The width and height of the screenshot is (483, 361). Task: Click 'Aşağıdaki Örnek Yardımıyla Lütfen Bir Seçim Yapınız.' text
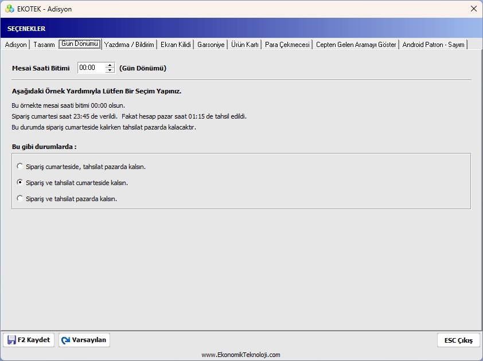[x=97, y=92]
